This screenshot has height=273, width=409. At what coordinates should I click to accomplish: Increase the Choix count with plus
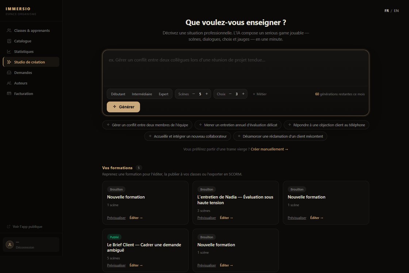[243, 94]
